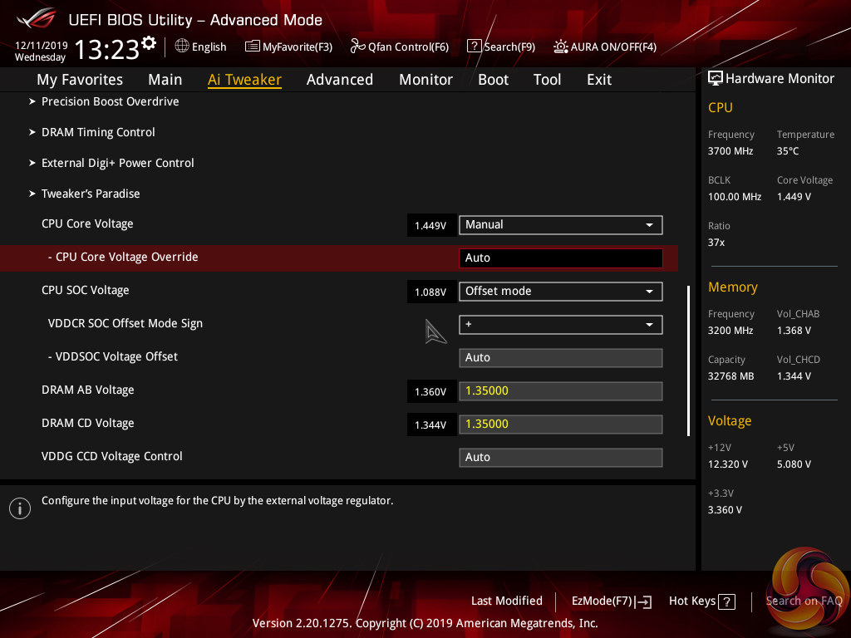
Task: Click the Last Modified button
Action: coord(506,601)
